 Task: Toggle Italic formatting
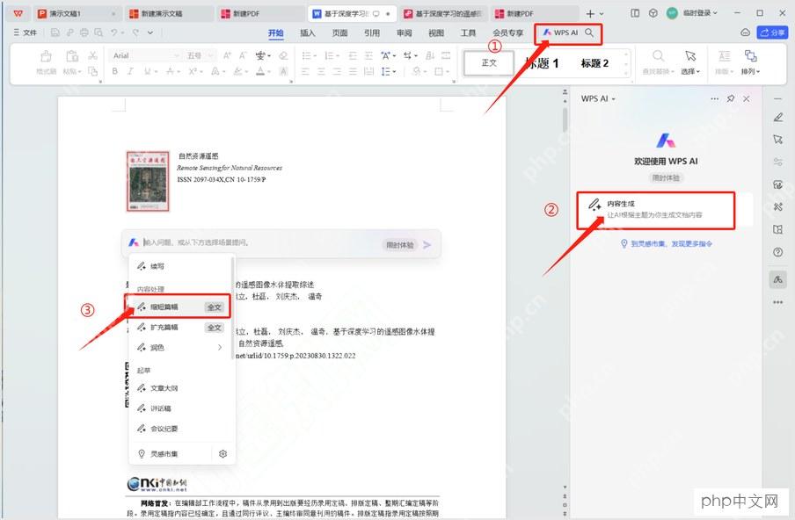click(131, 71)
